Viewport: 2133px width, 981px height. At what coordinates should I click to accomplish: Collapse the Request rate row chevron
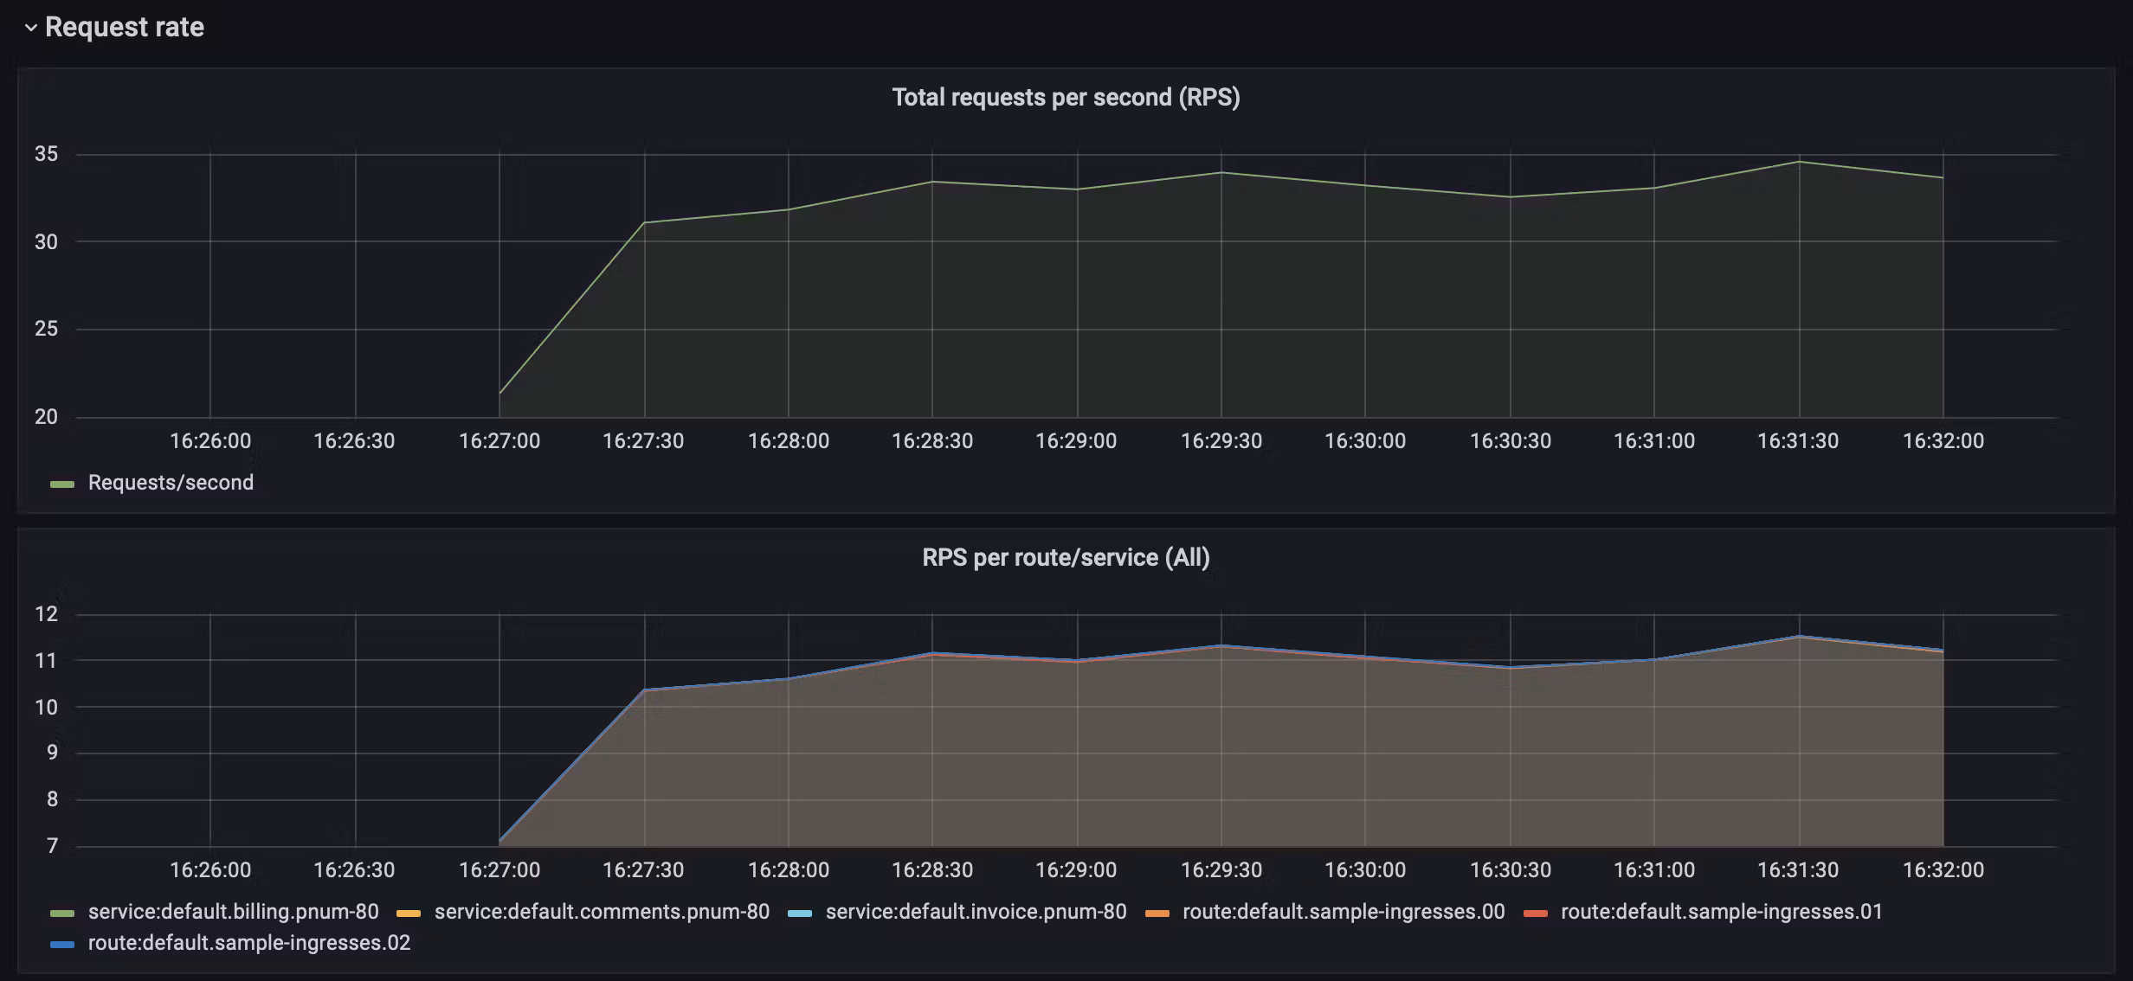(x=31, y=28)
